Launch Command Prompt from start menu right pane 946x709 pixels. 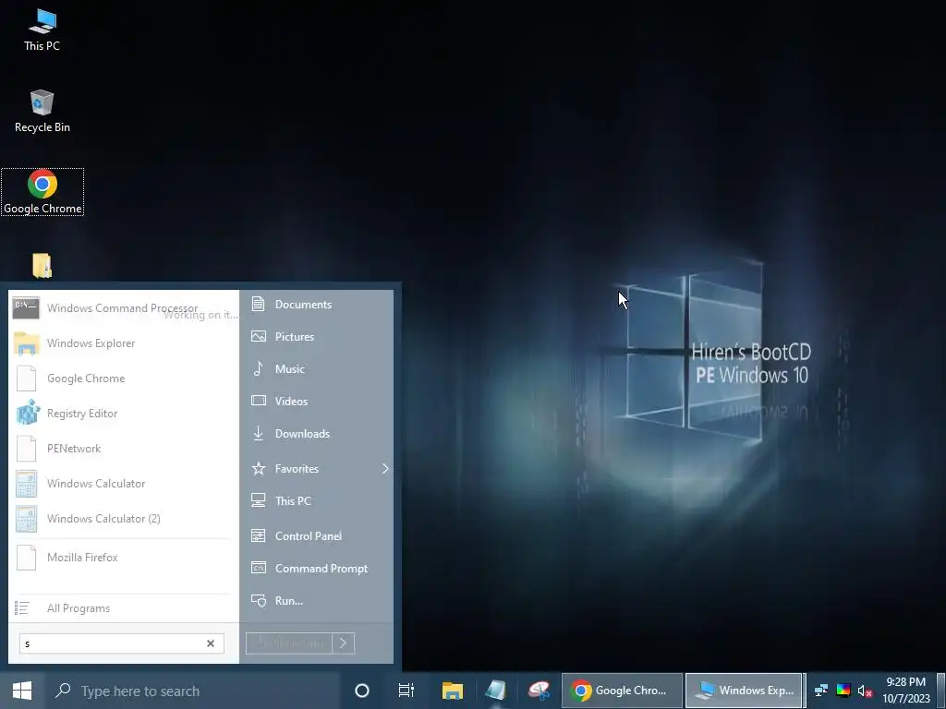pos(317,569)
